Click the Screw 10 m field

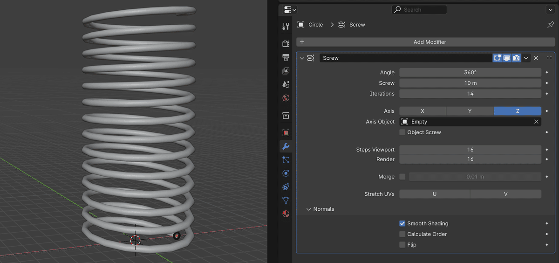point(470,83)
